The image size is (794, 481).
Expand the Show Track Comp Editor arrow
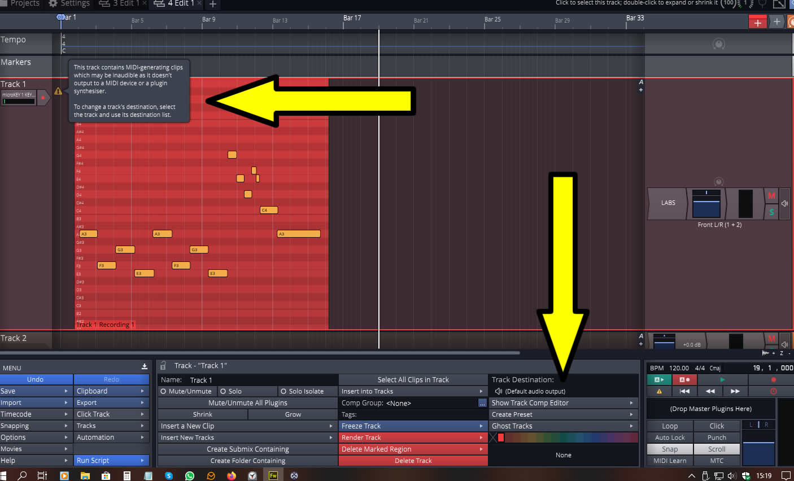coord(631,403)
